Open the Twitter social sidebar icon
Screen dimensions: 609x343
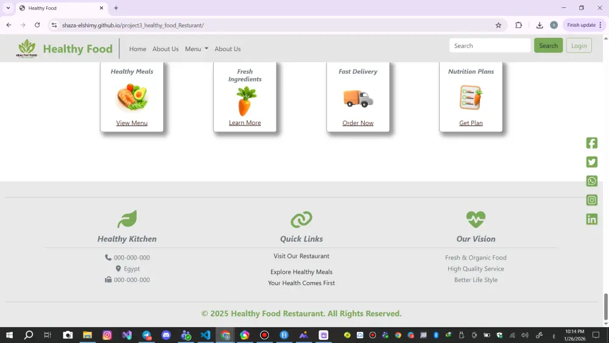point(591,162)
